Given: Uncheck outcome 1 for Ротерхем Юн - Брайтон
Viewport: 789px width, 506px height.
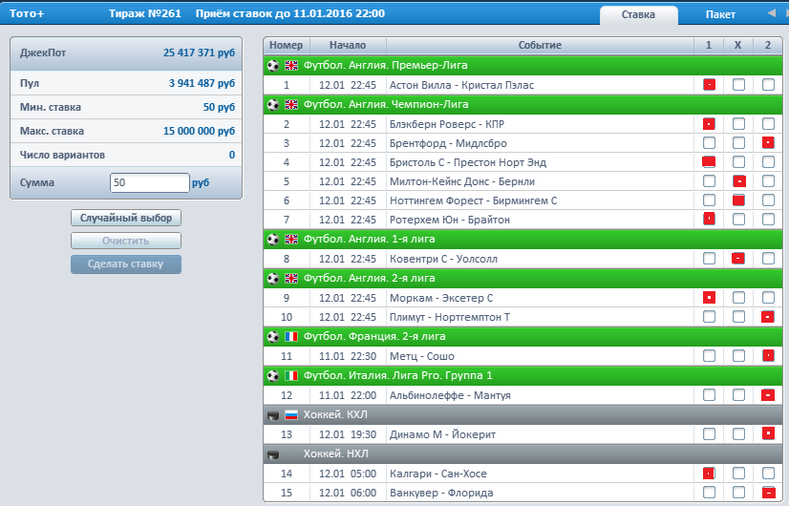Looking at the screenshot, I should 709,220.
